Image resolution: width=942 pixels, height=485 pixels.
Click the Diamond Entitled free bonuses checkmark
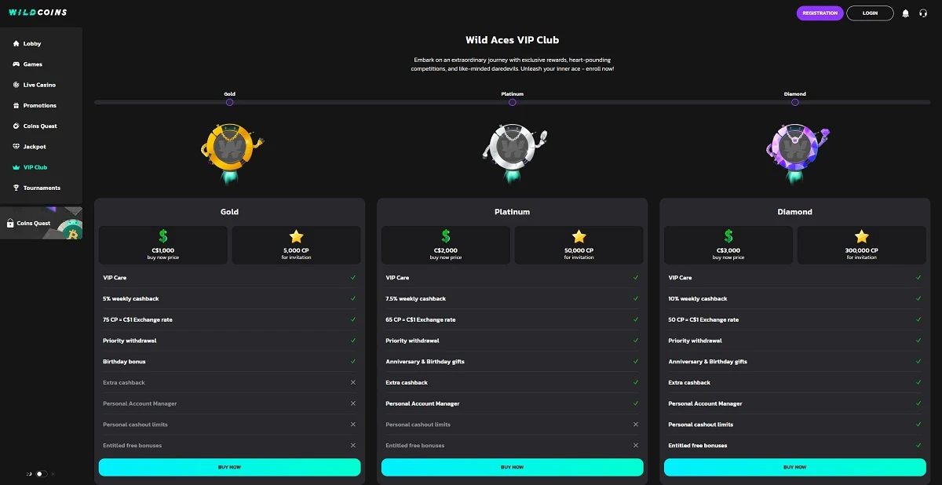pyautogui.click(x=918, y=445)
